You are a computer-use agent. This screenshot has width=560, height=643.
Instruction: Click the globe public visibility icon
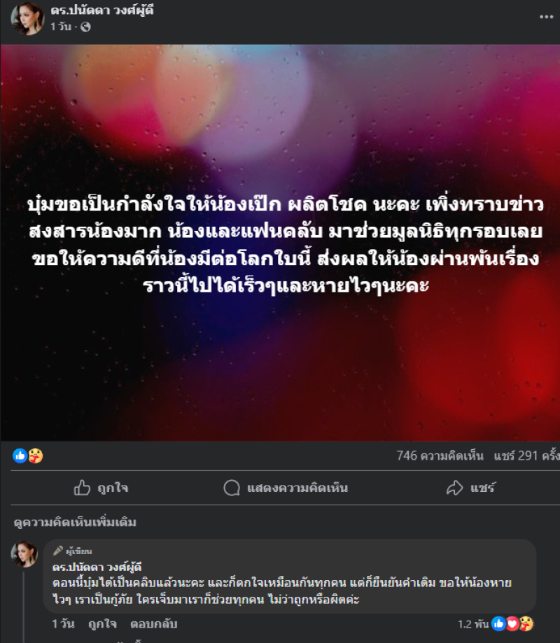[x=85, y=27]
